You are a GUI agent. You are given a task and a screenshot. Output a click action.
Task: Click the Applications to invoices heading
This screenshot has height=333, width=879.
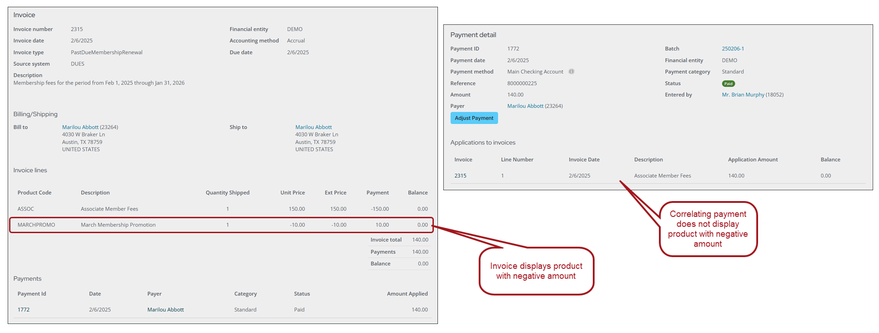tap(483, 142)
